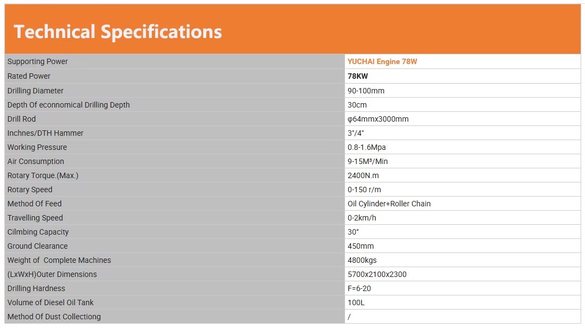Click the YUCHAI Engine 78W link

click(x=382, y=62)
